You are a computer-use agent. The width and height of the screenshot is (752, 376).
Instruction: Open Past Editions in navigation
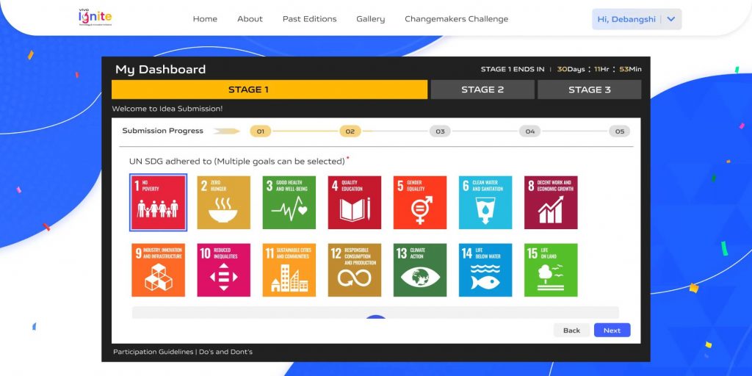309,19
